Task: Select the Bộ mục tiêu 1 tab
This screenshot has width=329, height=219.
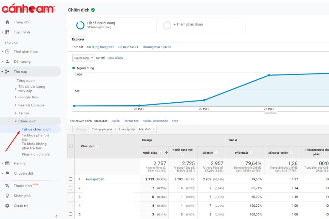Action: pyautogui.click(x=128, y=47)
